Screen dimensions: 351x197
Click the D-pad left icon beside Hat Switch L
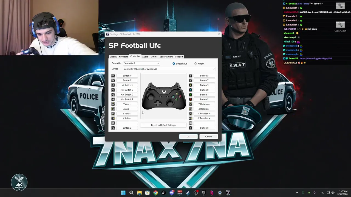(x=113, y=90)
